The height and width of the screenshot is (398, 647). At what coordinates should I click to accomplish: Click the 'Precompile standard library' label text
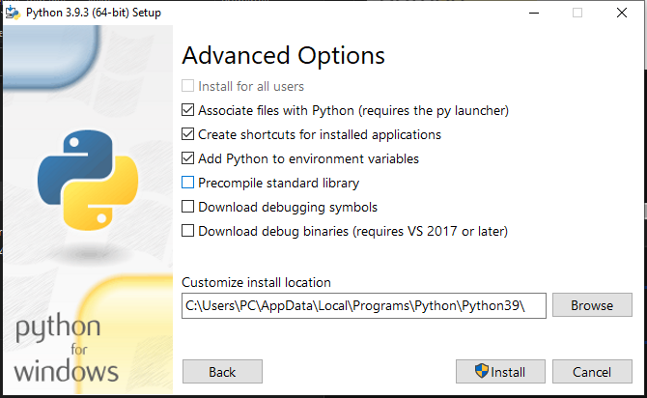click(278, 183)
